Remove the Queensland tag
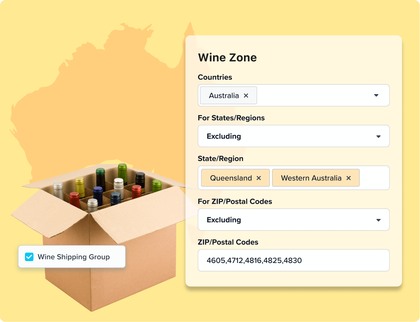This screenshot has height=322, width=420. [259, 178]
